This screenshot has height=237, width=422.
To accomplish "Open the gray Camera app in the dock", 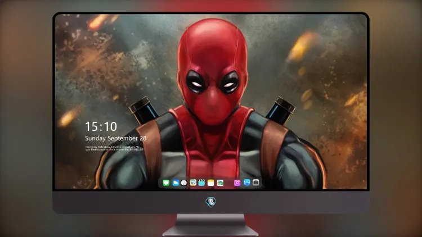I will click(256, 183).
